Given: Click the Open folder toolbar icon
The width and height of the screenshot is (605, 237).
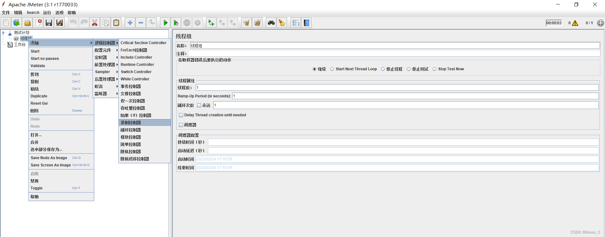Looking at the screenshot, I should [27, 23].
